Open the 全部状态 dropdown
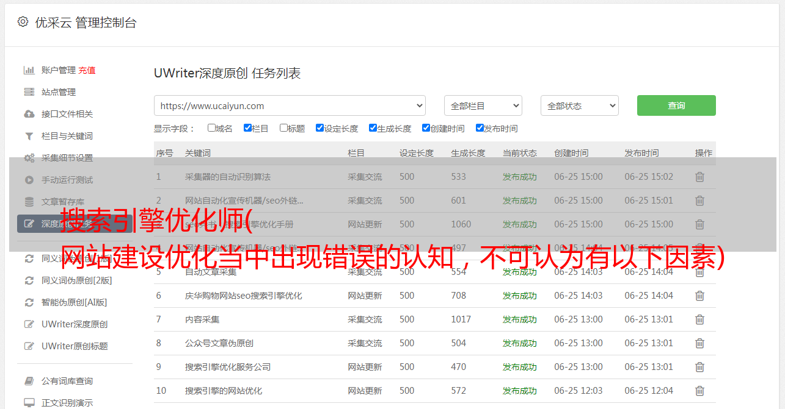 coord(580,105)
